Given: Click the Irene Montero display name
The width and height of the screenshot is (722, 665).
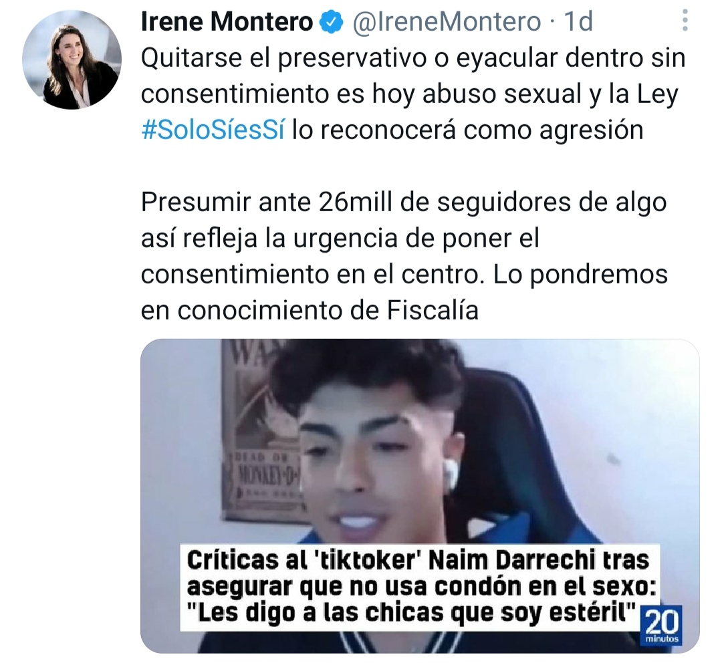Looking at the screenshot, I should coord(227,21).
